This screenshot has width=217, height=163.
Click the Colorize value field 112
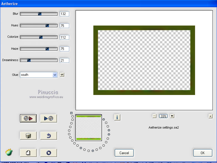pos(64,37)
